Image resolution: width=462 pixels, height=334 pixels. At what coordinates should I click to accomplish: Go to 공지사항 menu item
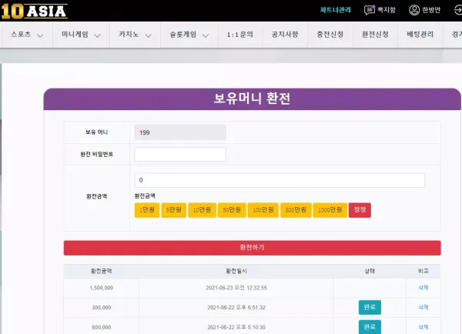coord(285,35)
